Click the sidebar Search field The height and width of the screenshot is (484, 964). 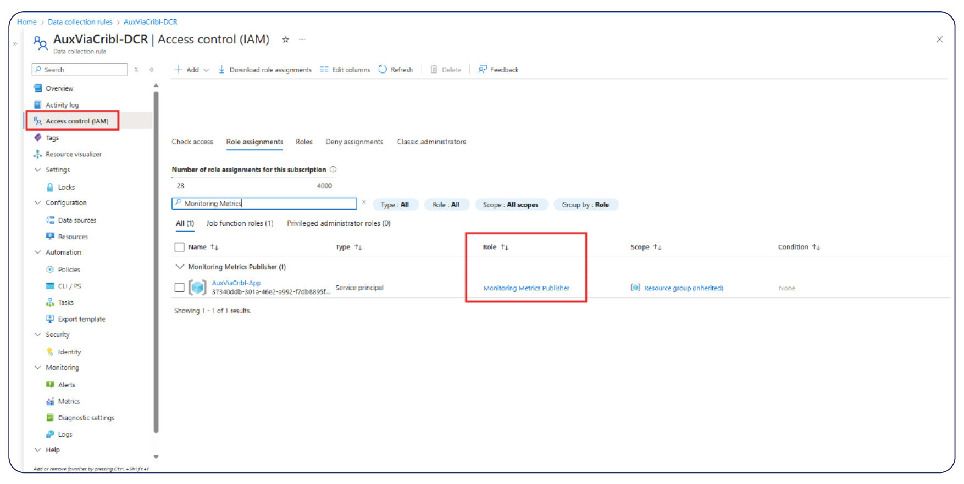point(80,70)
